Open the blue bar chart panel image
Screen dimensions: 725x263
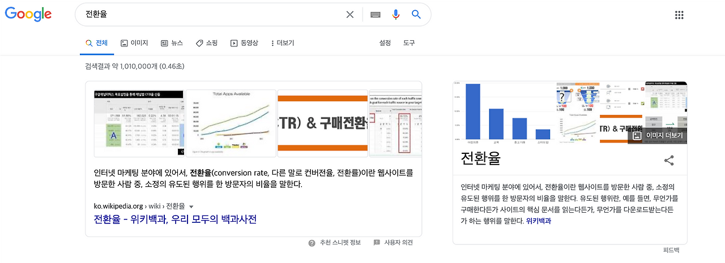pyautogui.click(x=505, y=112)
